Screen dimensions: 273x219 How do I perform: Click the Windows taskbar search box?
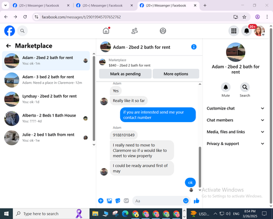[x=51, y=214]
